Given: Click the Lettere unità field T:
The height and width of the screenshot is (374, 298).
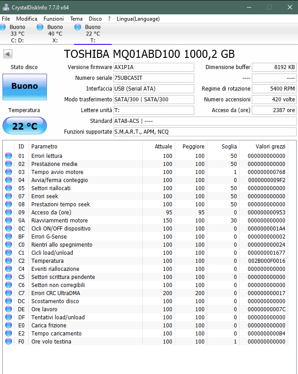Looking at the screenshot, I should [x=154, y=110].
